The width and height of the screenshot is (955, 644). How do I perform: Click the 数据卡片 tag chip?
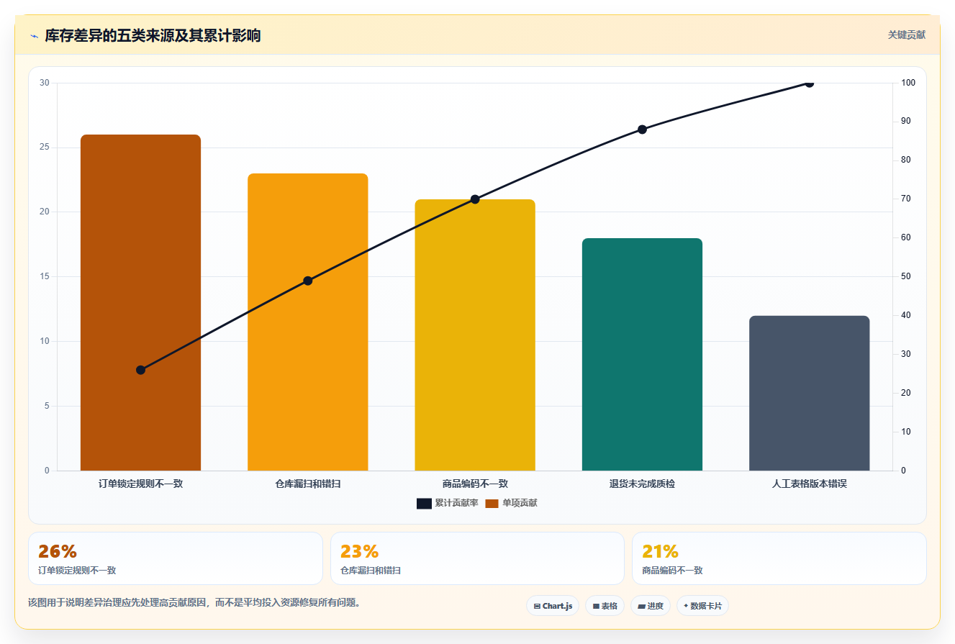[702, 606]
